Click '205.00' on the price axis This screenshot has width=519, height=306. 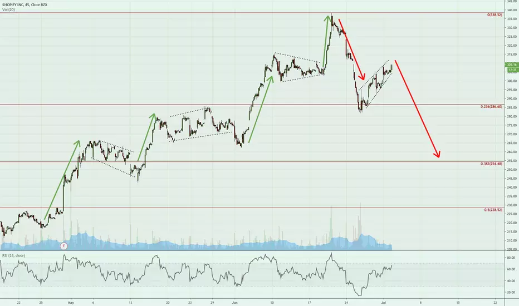click(x=512, y=249)
